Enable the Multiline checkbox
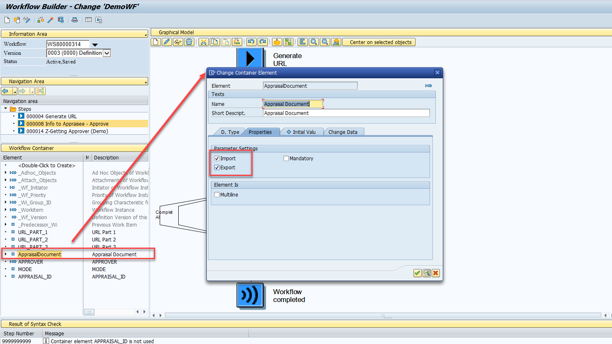Image resolution: width=612 pixels, height=344 pixels. click(217, 194)
